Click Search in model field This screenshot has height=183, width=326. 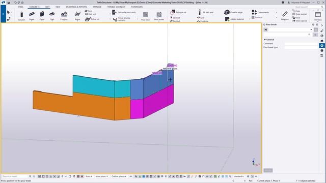tap(15, 176)
